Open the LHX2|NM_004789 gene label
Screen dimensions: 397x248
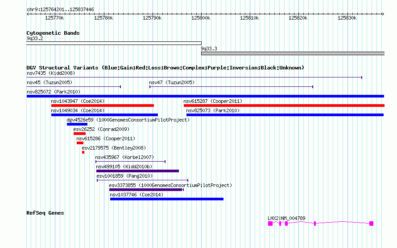pyautogui.click(x=286, y=218)
